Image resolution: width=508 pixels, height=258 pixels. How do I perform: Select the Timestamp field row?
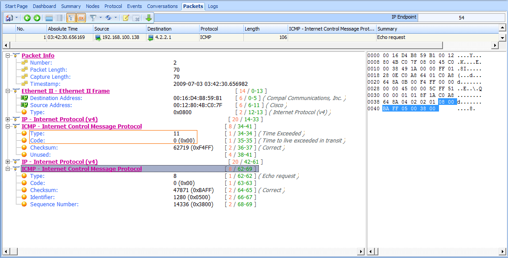[135, 84]
